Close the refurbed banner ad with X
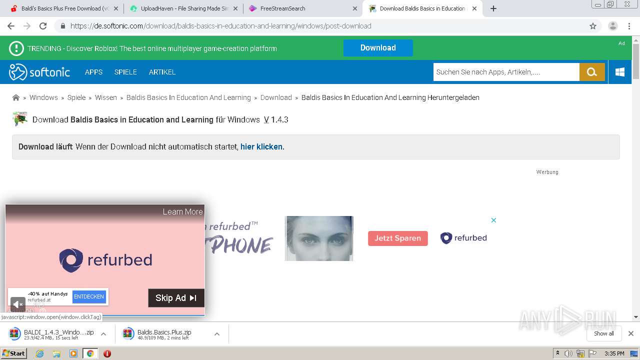 point(493,220)
